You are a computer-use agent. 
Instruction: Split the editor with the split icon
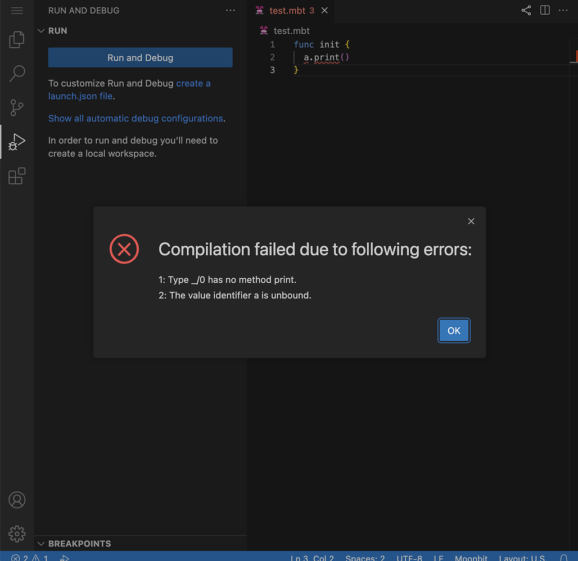pos(545,10)
